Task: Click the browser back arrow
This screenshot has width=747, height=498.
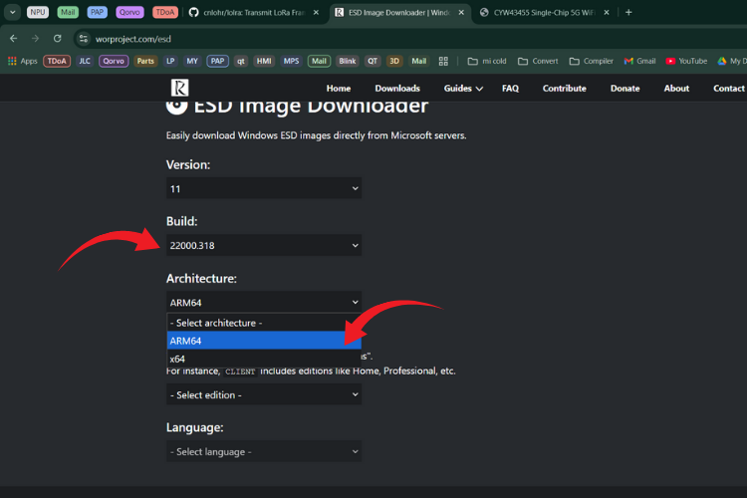Action: tap(14, 38)
